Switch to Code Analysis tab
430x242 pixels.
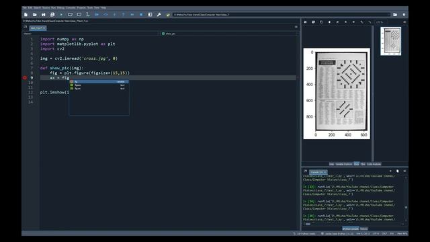click(374, 164)
